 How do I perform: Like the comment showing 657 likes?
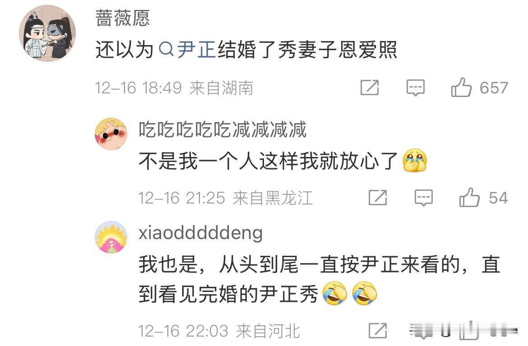point(461,87)
